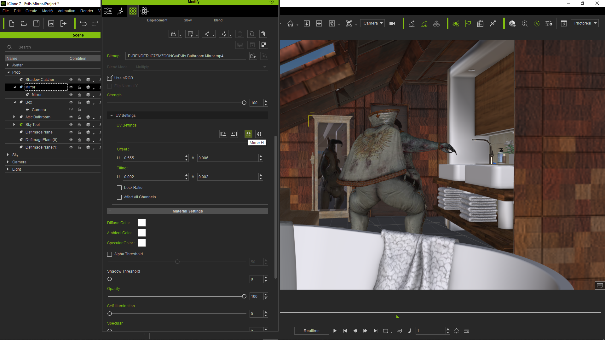Collapse the Material Settings section
The width and height of the screenshot is (605, 340).
coord(110,211)
